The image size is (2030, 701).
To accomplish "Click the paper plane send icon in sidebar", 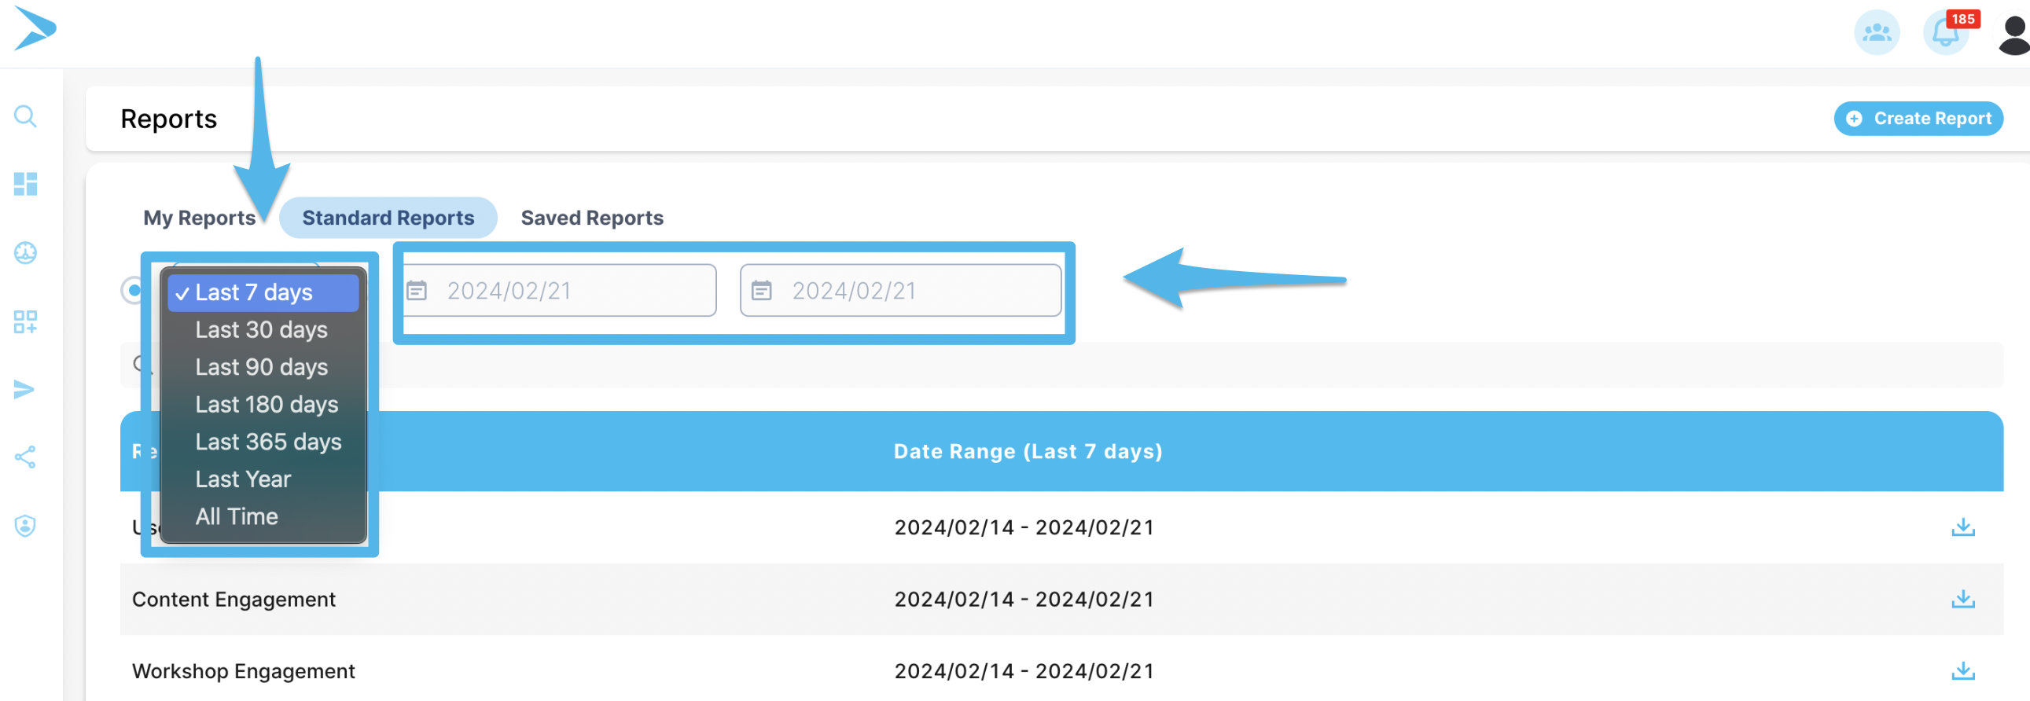I will 25,389.
